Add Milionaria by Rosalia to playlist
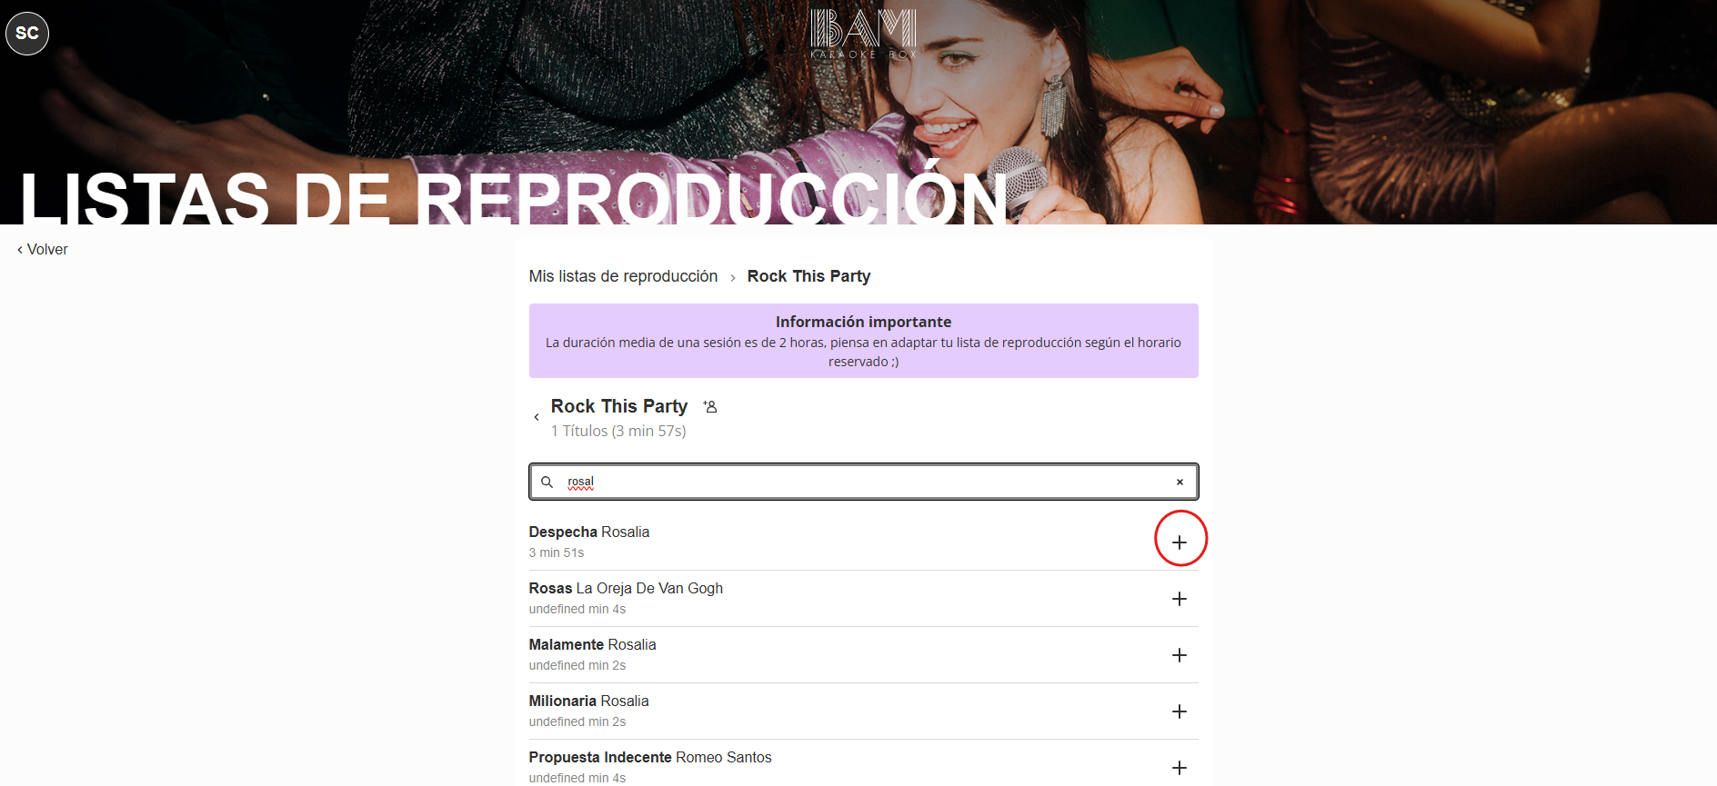This screenshot has width=1717, height=786. tap(1180, 711)
